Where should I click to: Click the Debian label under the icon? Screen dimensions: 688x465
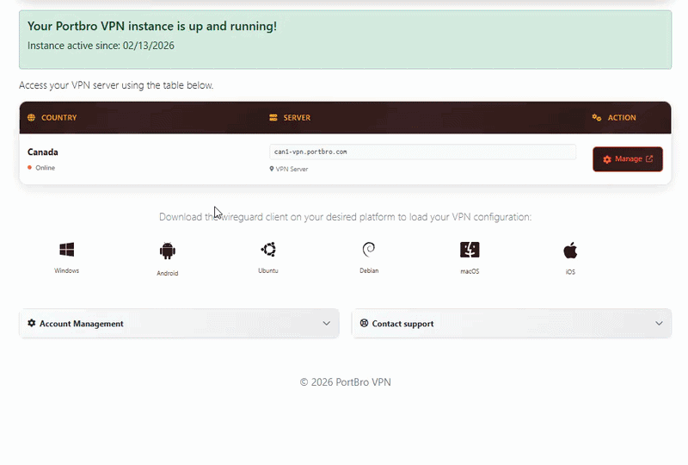click(369, 270)
